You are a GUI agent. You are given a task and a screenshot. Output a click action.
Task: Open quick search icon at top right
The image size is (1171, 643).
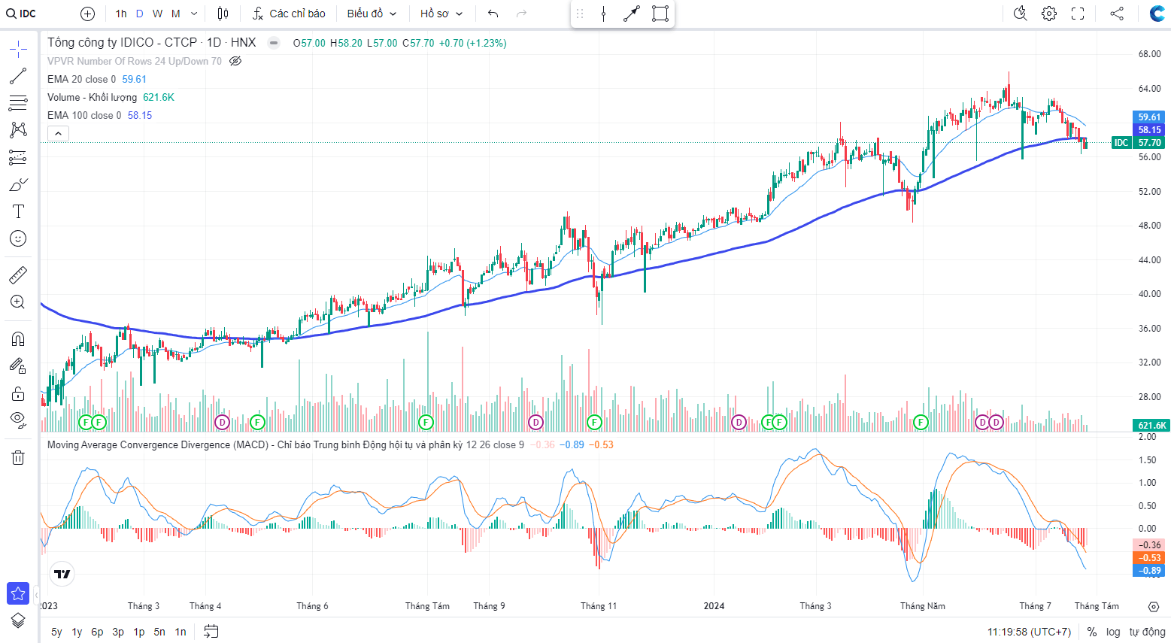(x=1021, y=14)
